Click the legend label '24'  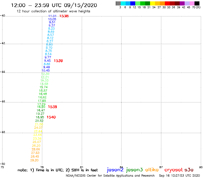[154, 7]
